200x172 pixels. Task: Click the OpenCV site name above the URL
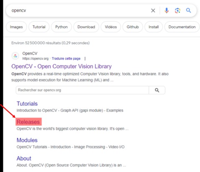pyautogui.click(x=30, y=53)
